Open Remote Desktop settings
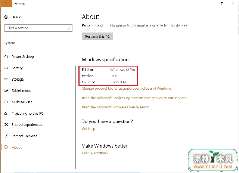 point(25,136)
